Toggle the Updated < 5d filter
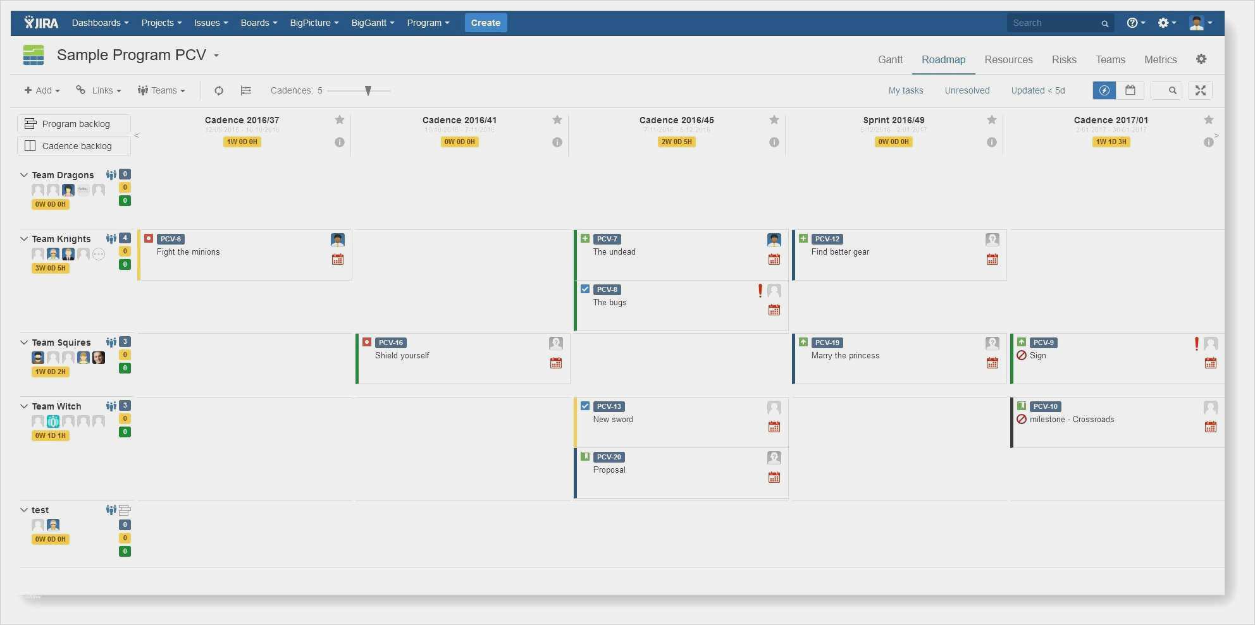The height and width of the screenshot is (625, 1255). pyautogui.click(x=1037, y=90)
